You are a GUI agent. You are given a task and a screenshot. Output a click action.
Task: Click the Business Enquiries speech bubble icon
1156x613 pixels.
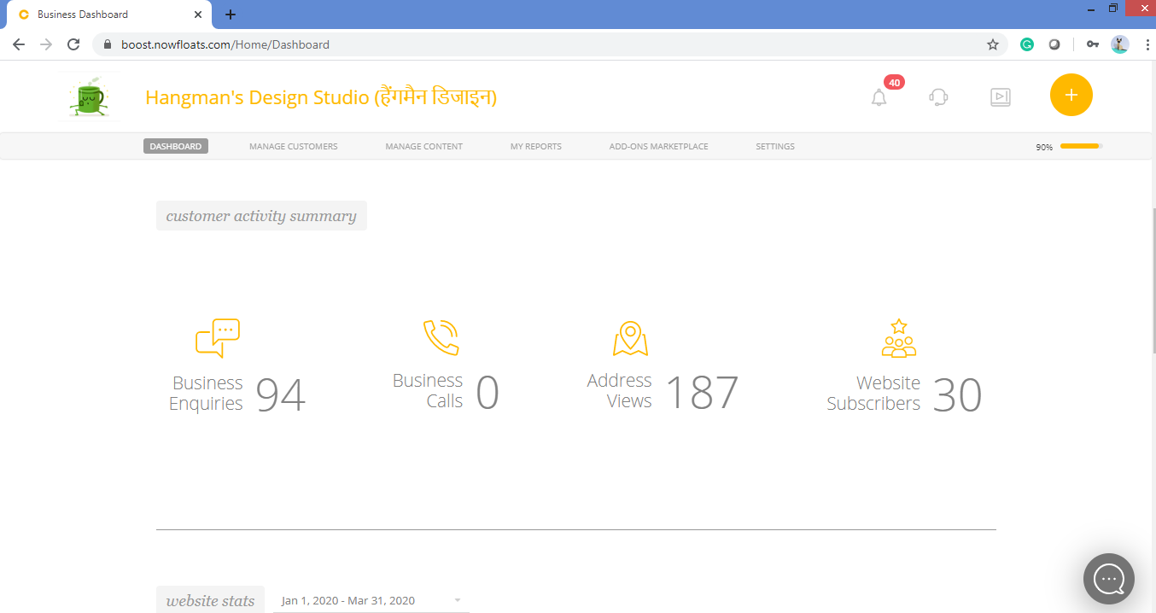(x=217, y=338)
